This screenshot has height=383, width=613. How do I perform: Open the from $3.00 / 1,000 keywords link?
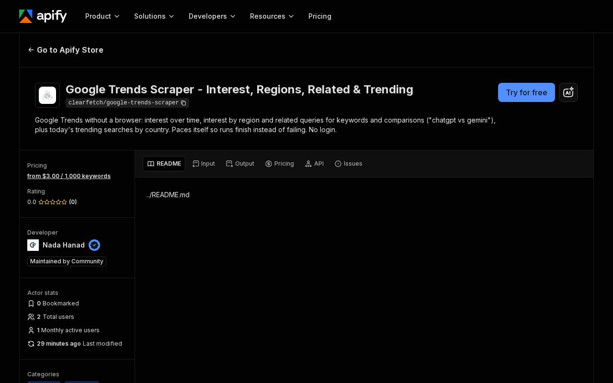click(69, 176)
